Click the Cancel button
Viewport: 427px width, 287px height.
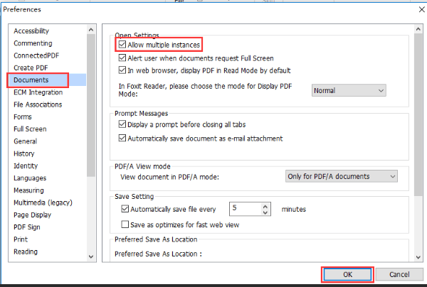pos(399,274)
